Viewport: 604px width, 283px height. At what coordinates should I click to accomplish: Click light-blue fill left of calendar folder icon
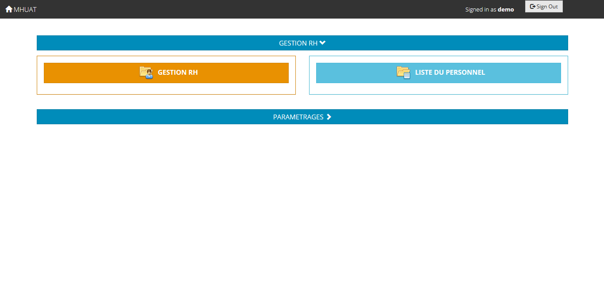(354, 73)
